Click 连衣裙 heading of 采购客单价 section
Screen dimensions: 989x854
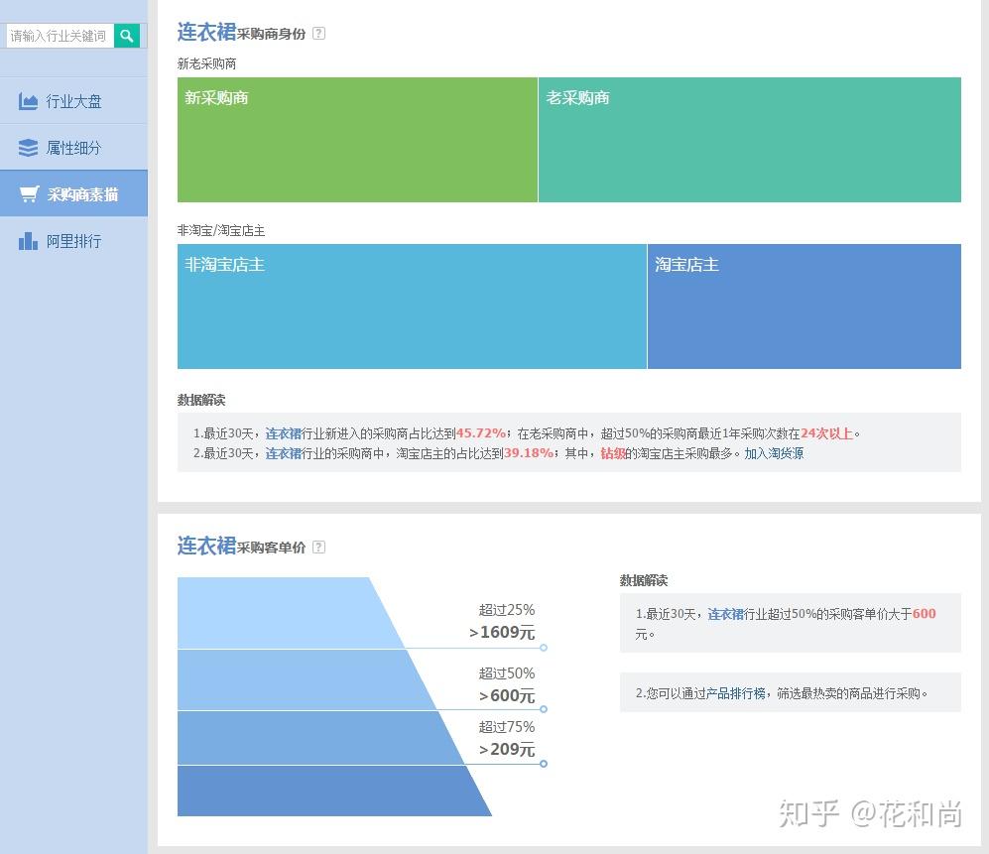(206, 546)
